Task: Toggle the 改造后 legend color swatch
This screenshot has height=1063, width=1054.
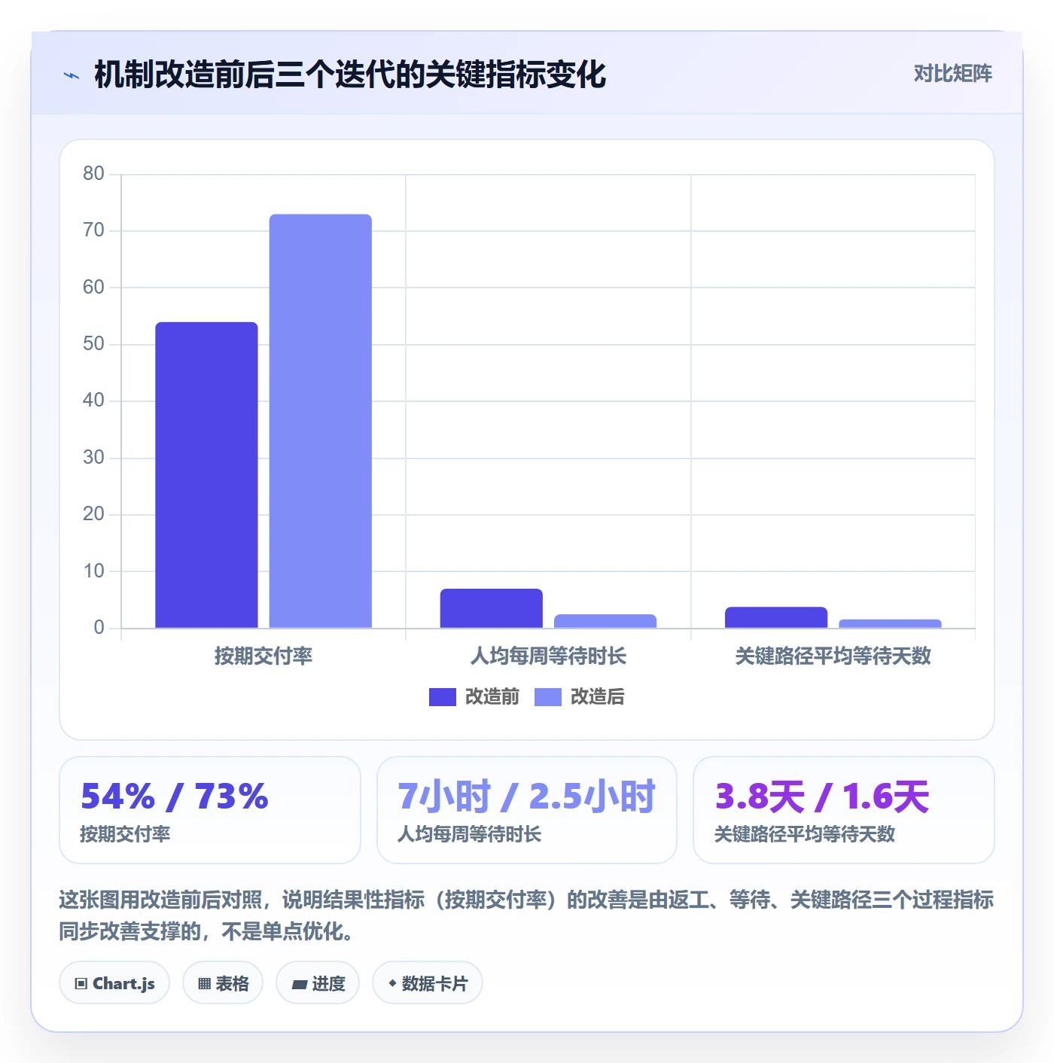Action: pos(548,697)
